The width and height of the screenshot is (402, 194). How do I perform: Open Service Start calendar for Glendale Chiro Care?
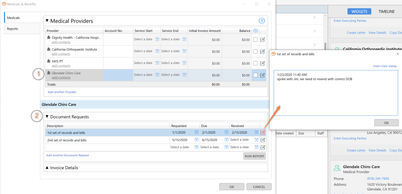click(157, 75)
